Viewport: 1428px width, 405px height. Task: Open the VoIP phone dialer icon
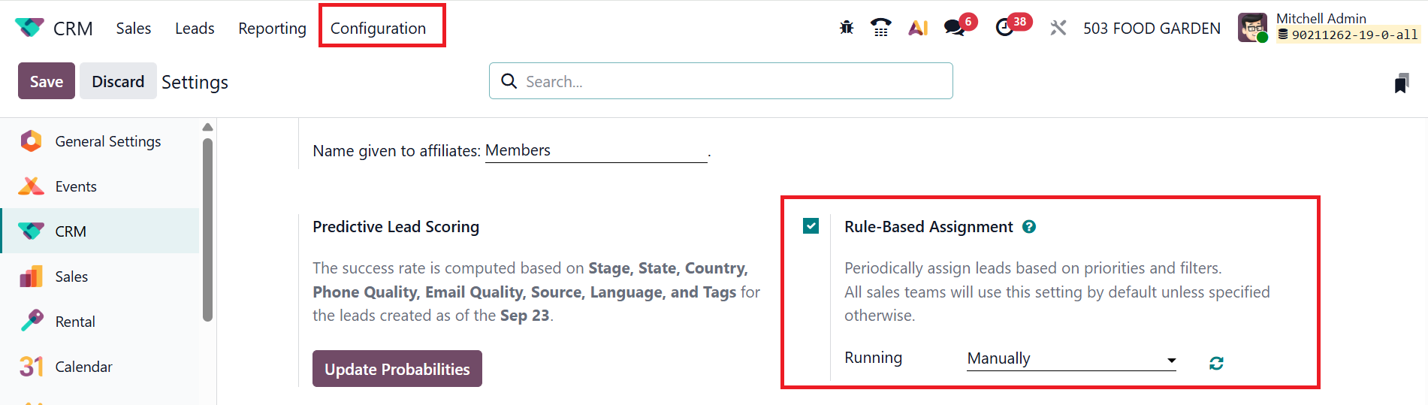(880, 28)
